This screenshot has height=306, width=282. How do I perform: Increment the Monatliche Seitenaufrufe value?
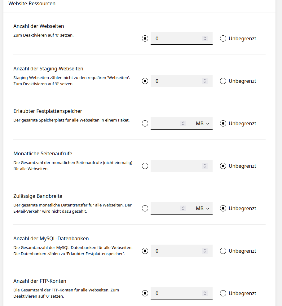tap(205, 164)
